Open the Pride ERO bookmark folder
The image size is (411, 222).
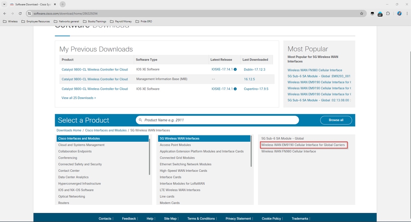tap(144, 21)
